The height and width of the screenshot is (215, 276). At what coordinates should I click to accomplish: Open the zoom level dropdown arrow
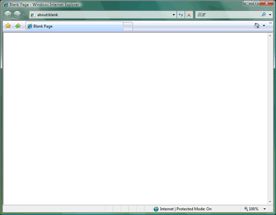[x=265, y=209]
